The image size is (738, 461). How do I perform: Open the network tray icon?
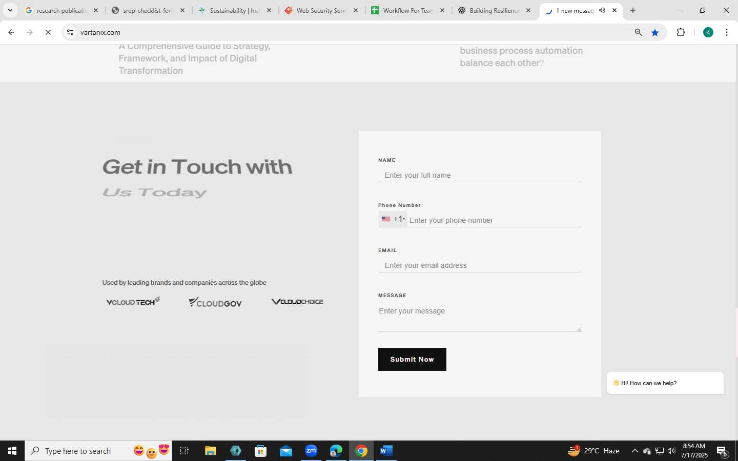(x=660, y=451)
